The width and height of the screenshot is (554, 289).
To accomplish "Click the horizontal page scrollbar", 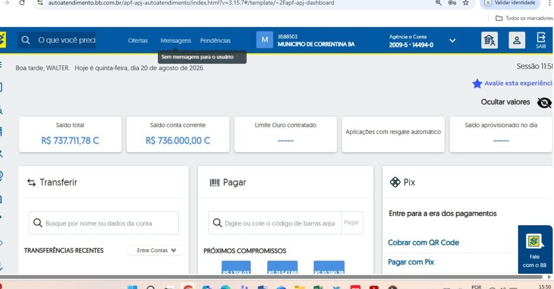I will [x=272, y=277].
